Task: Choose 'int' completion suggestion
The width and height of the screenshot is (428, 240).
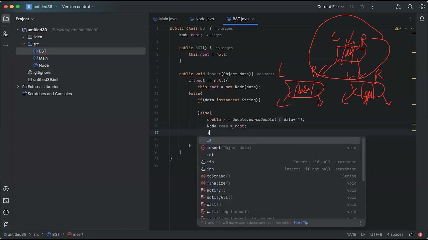Action: point(279,155)
